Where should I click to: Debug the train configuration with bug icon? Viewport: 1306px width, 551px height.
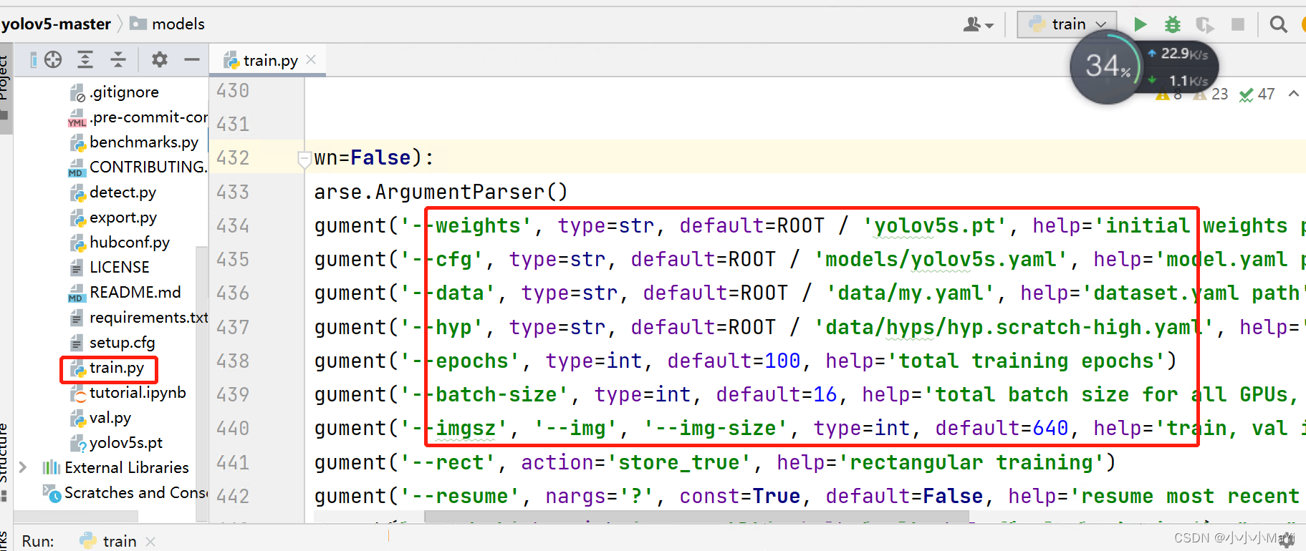1172,24
